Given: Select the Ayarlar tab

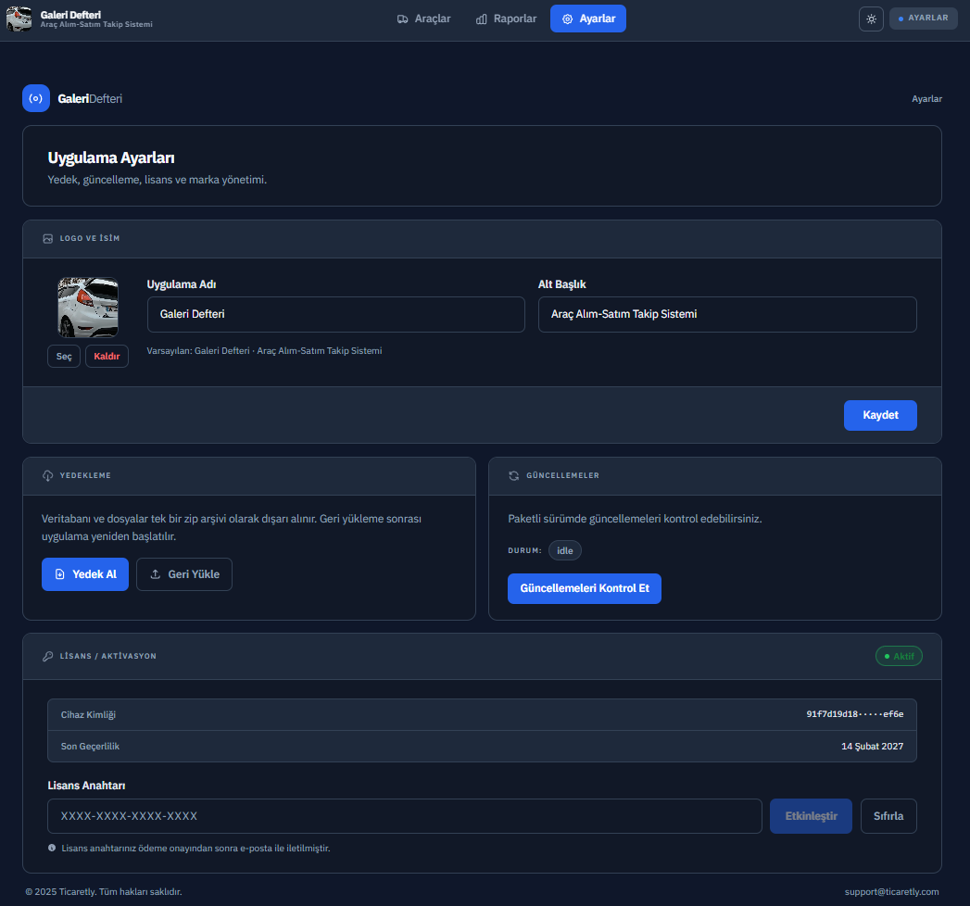Looking at the screenshot, I should coord(588,19).
